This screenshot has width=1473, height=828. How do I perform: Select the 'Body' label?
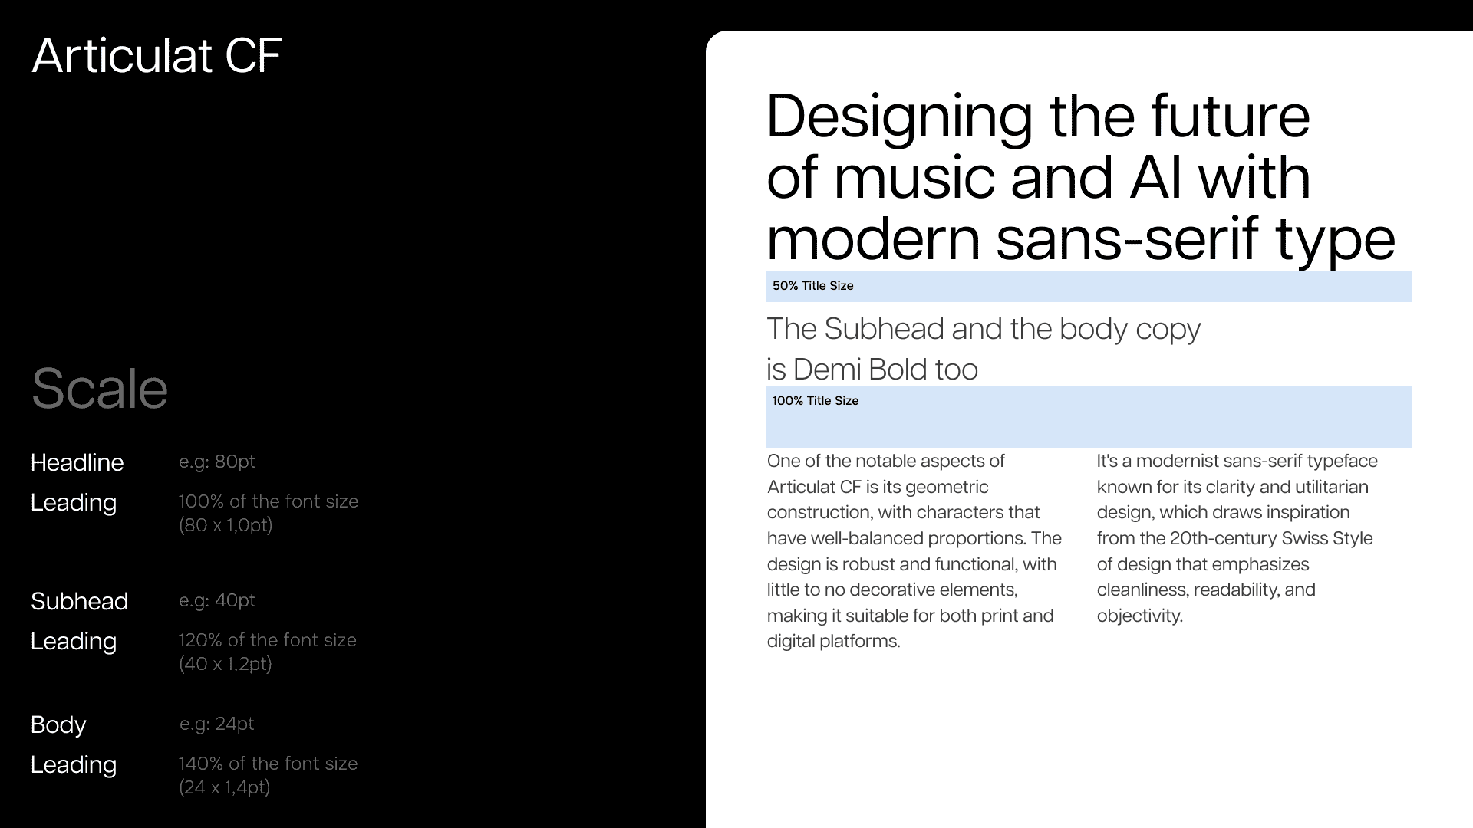click(58, 725)
